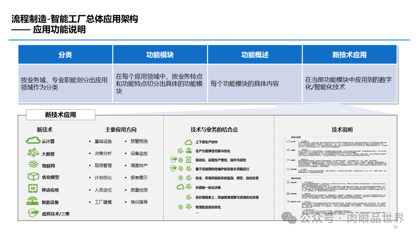Screen dimensions: 418x235
Task: Click the cell starting 在每个应用领域中
Action: 160,83
